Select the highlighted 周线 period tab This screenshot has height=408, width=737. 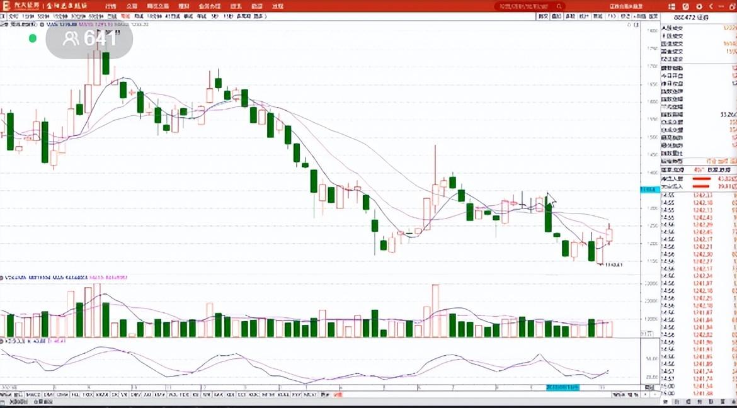(125, 16)
